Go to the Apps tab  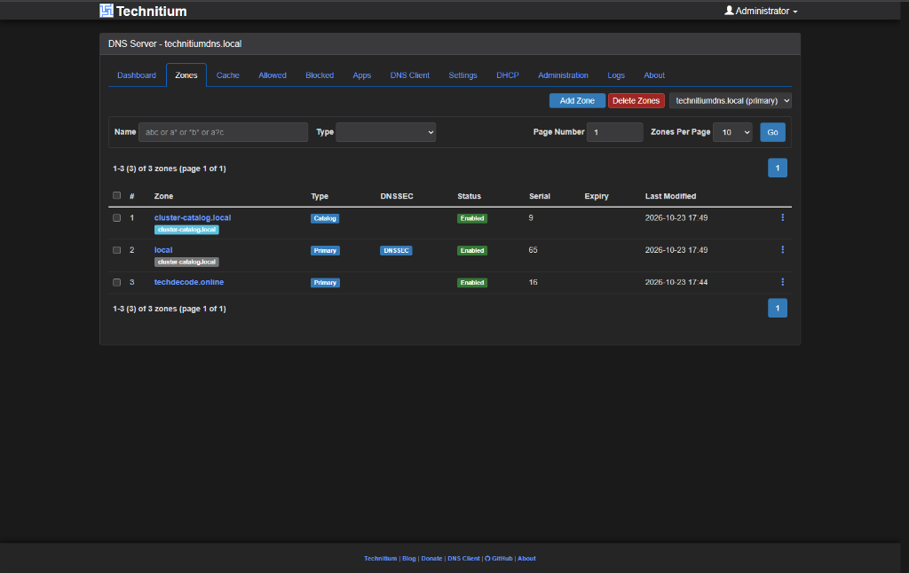click(x=362, y=75)
